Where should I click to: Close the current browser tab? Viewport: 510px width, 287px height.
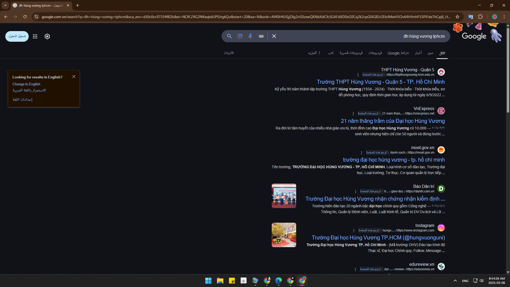click(x=68, y=5)
